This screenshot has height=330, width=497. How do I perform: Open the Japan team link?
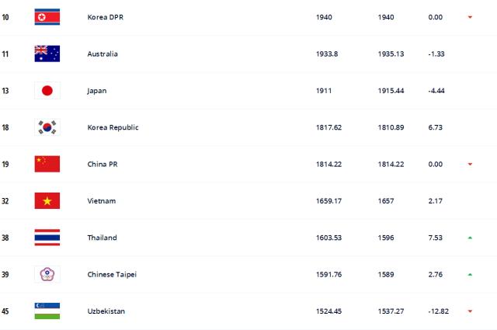[96, 91]
